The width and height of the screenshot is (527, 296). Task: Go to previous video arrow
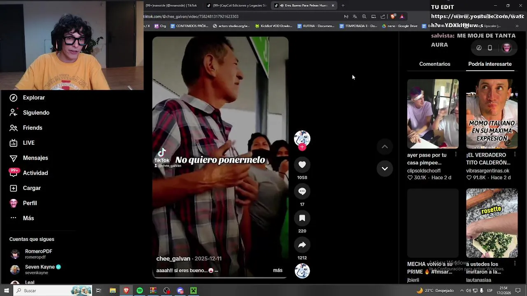(x=385, y=147)
